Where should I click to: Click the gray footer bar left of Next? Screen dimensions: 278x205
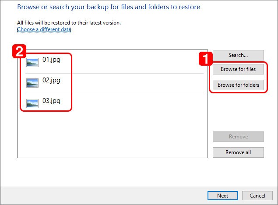(104, 196)
